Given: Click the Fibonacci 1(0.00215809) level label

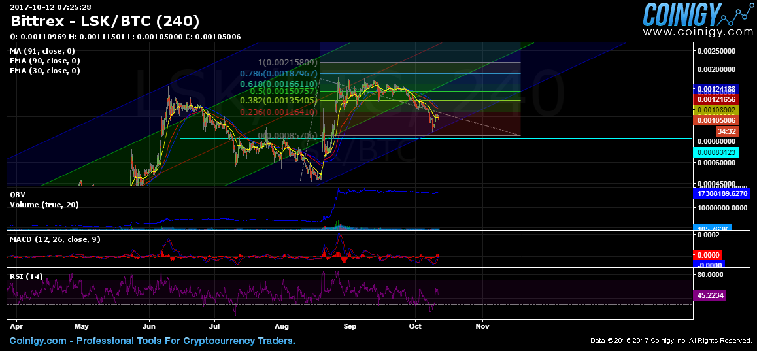Looking at the screenshot, I should 287,63.
